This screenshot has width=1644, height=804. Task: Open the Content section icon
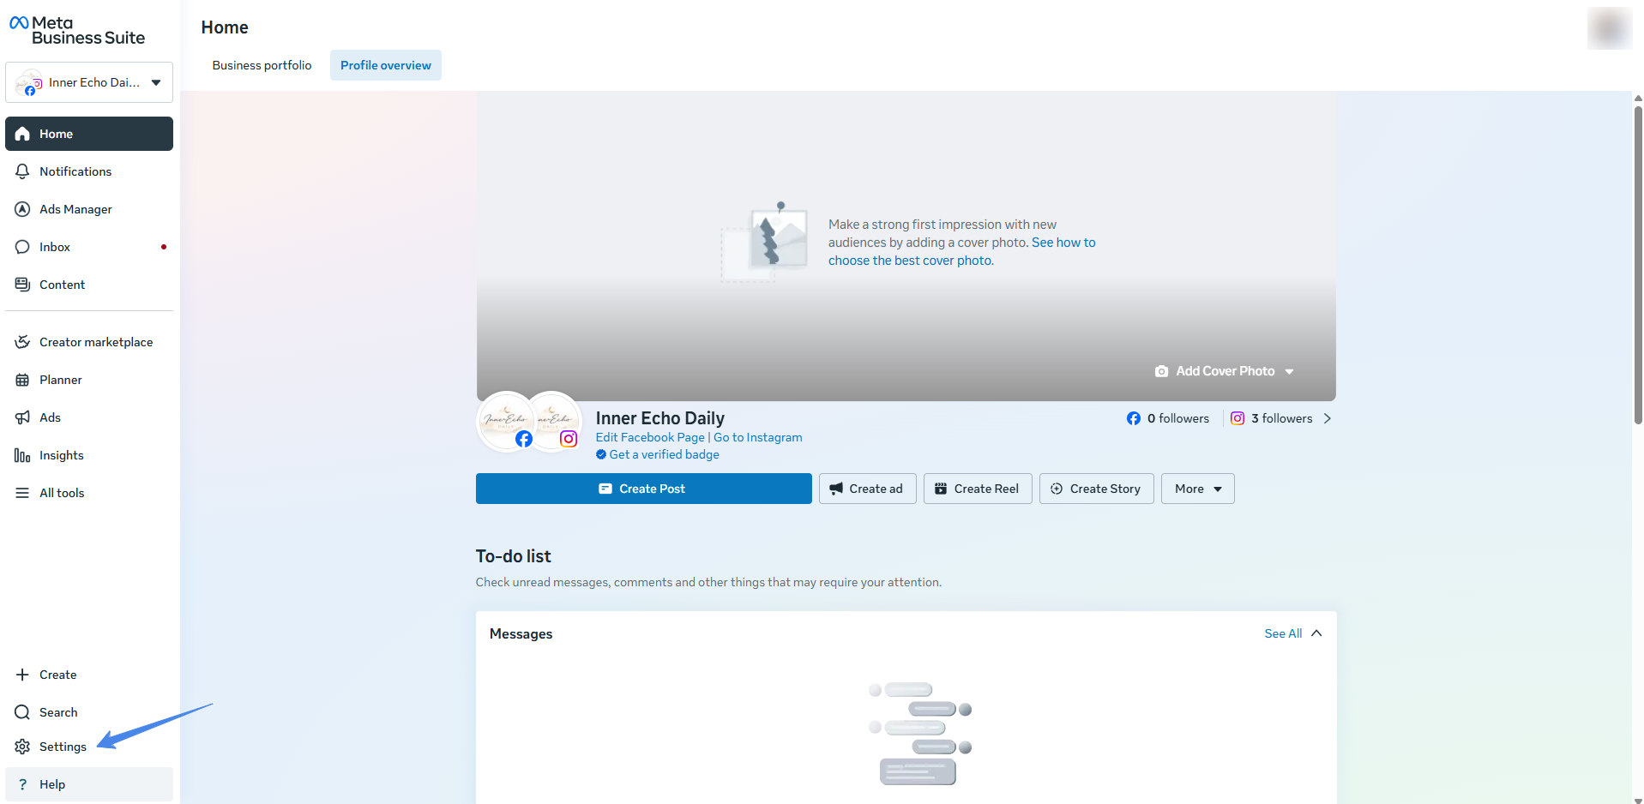pos(22,285)
